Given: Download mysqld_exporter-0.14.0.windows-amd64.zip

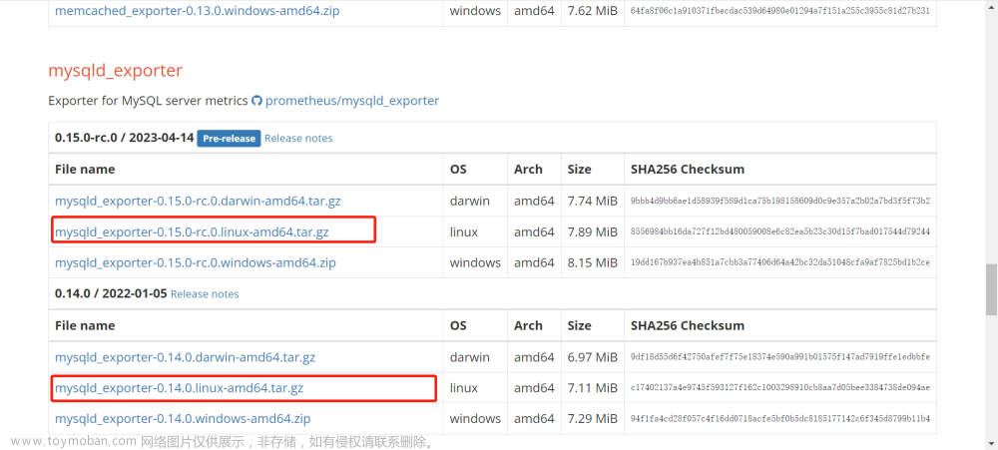Looking at the screenshot, I should coord(183,419).
